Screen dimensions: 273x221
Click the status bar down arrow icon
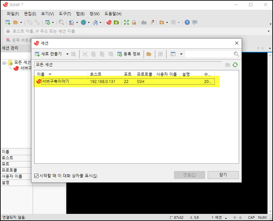[240, 217]
